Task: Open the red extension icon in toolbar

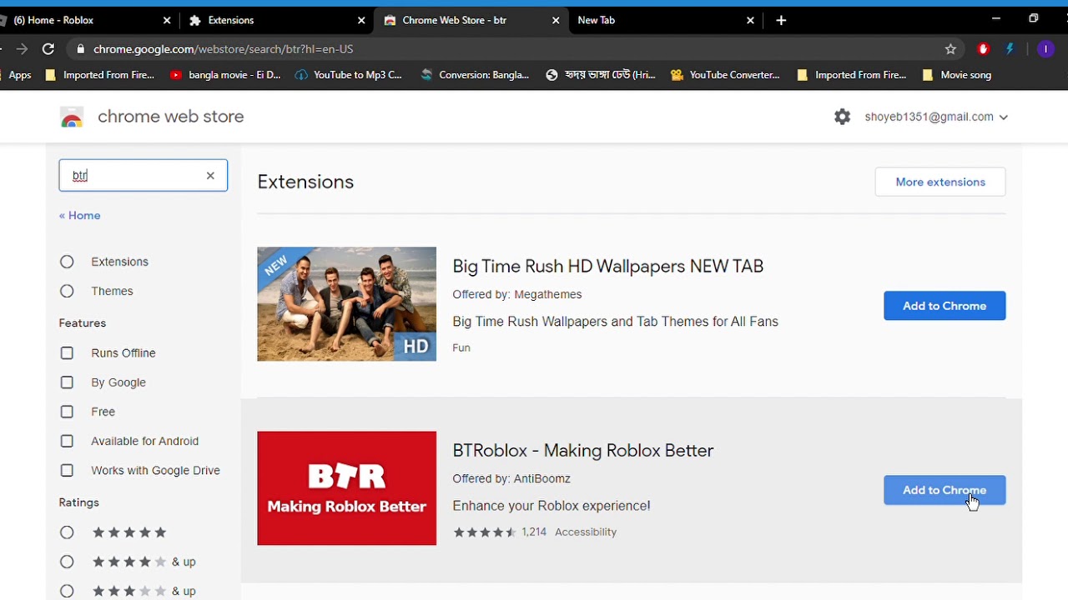Action: click(x=983, y=49)
